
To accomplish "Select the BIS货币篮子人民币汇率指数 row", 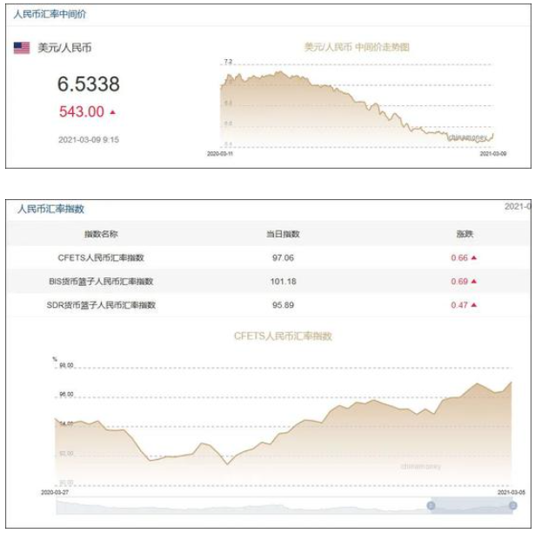I will (269, 282).
